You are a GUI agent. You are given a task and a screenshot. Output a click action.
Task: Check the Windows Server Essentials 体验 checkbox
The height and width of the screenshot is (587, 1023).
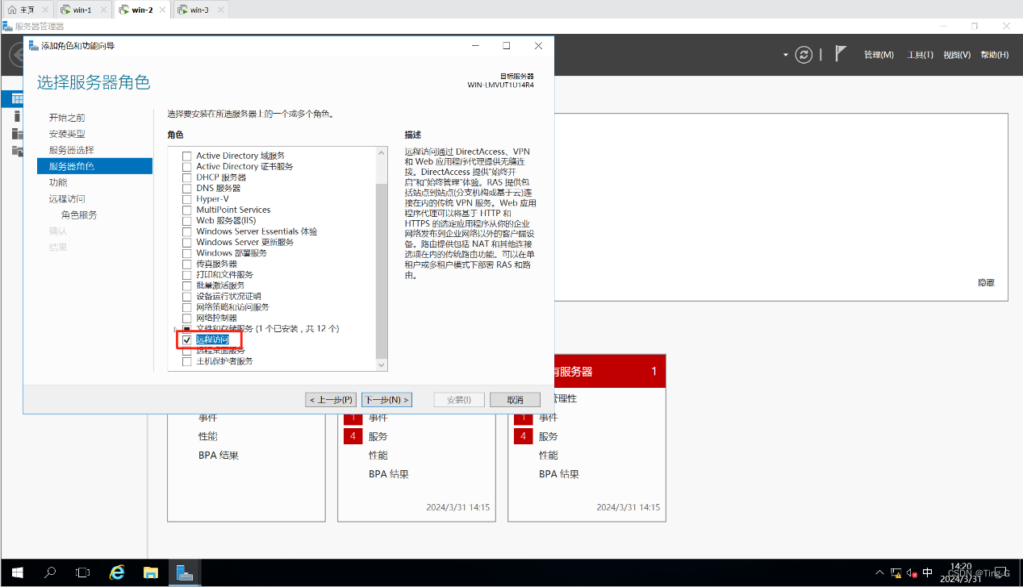(187, 231)
